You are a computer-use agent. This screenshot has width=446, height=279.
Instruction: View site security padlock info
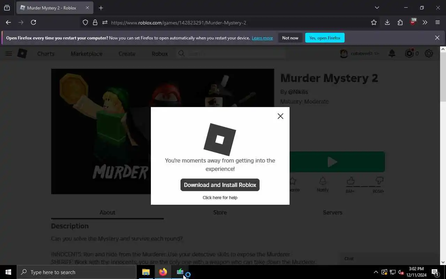(x=95, y=22)
